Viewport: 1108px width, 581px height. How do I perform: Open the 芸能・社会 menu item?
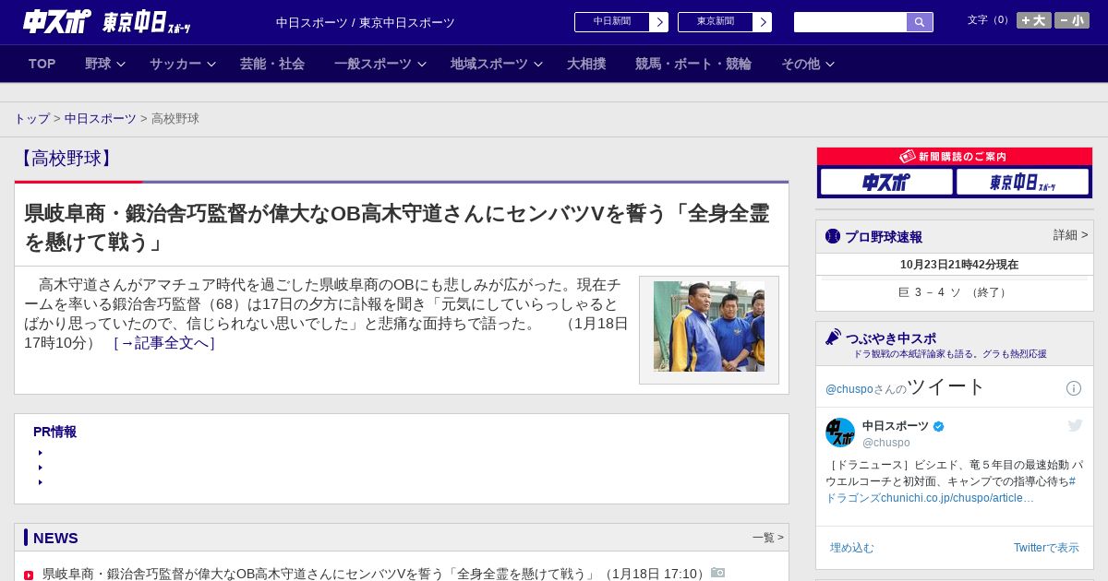[272, 64]
